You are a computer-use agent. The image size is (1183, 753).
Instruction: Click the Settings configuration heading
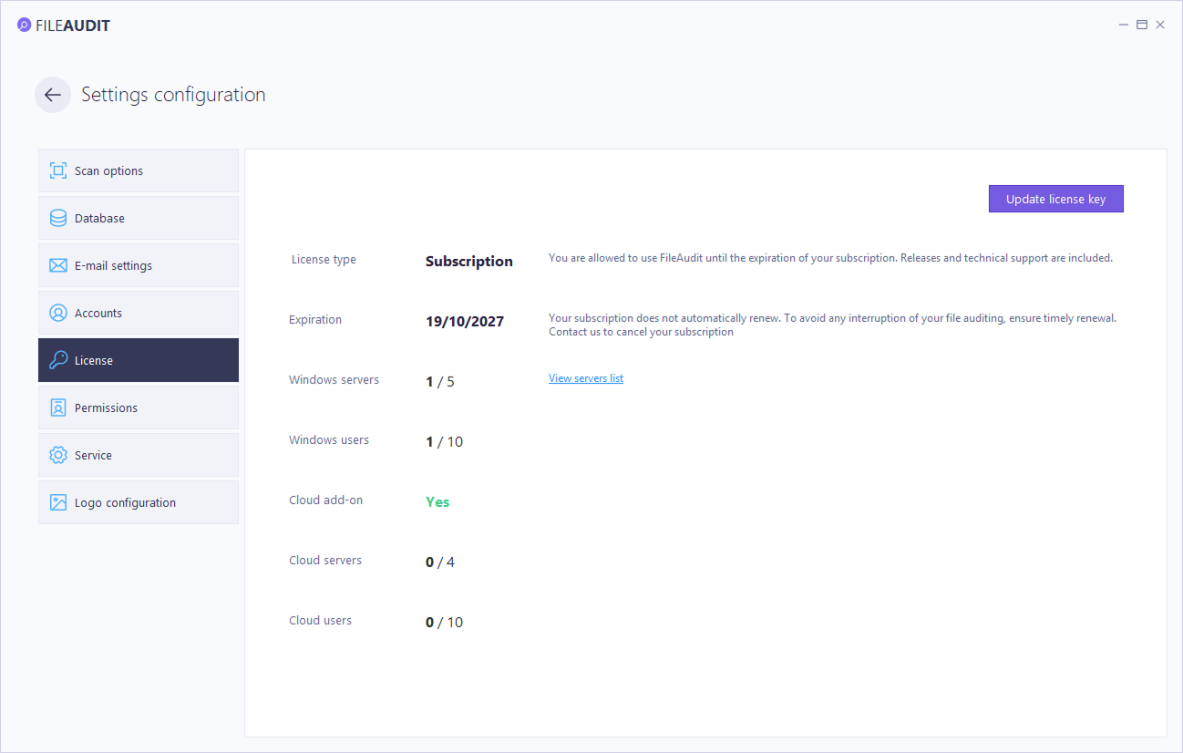point(173,95)
